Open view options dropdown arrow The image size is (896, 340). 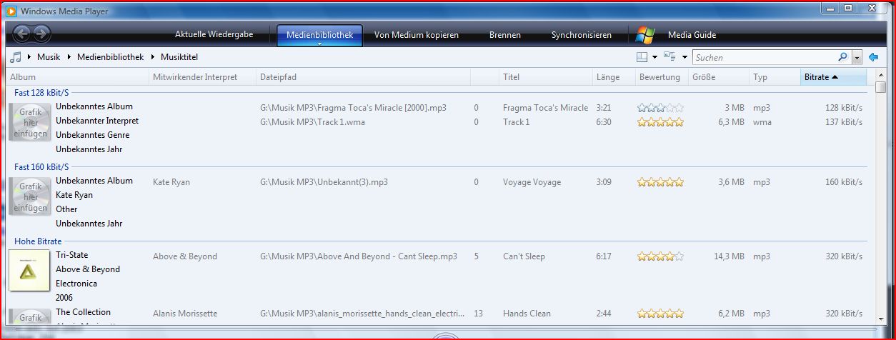click(x=685, y=57)
